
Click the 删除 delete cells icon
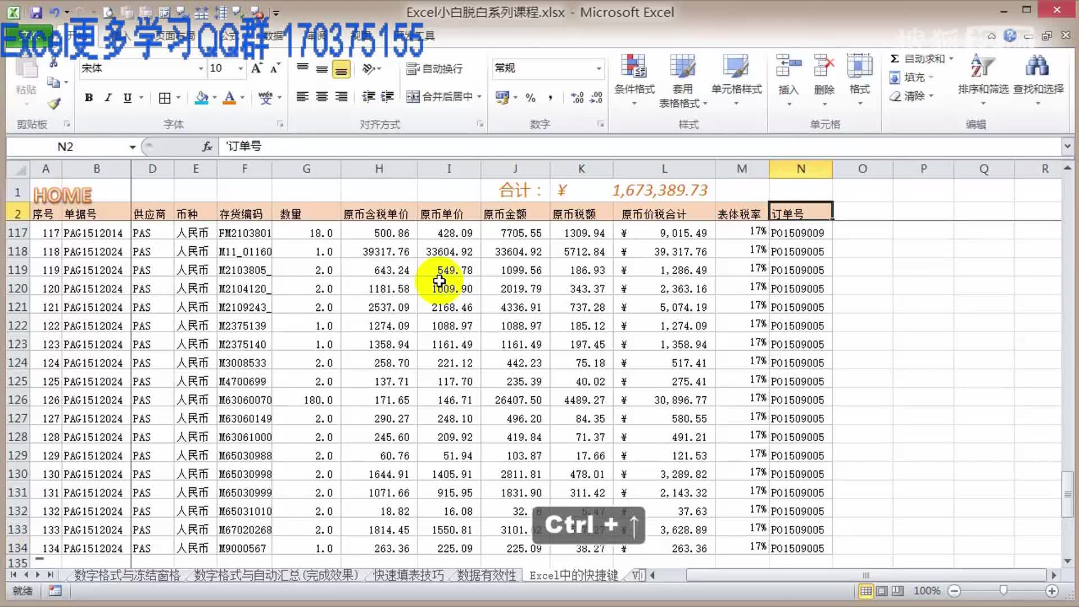(824, 66)
